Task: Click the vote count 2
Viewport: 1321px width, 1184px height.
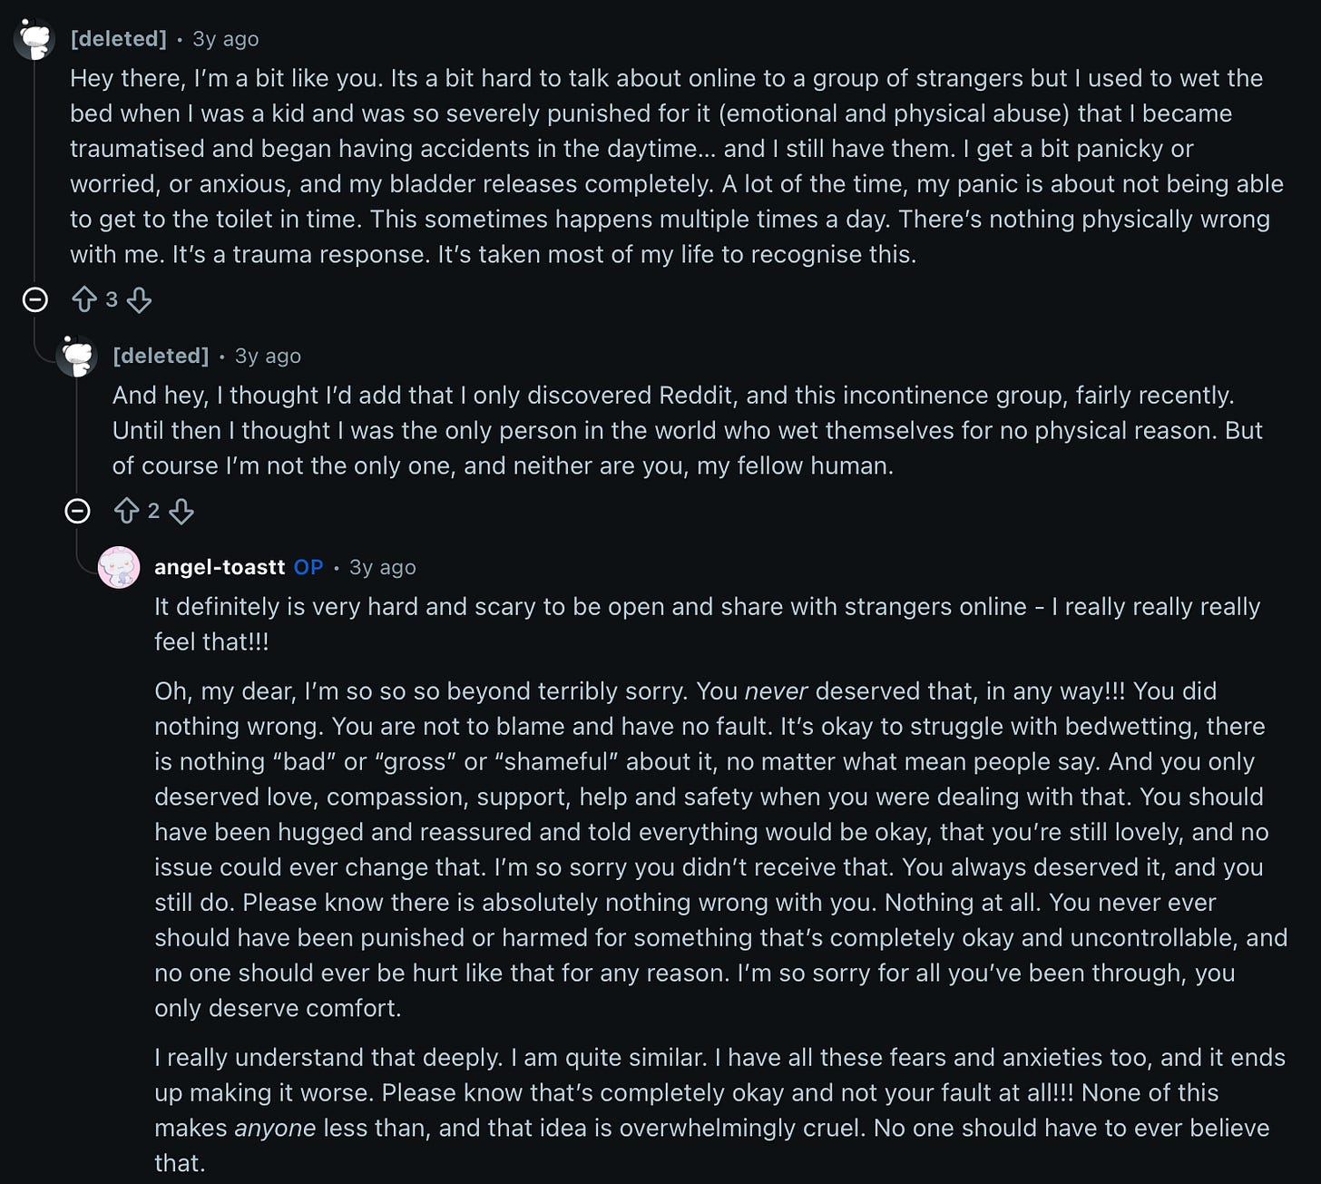Action: click(x=153, y=512)
